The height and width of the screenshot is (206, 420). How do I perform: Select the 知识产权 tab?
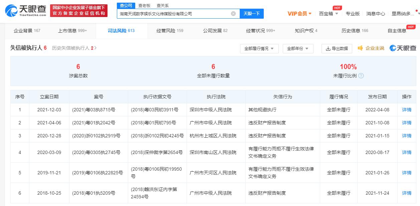click(x=306, y=31)
